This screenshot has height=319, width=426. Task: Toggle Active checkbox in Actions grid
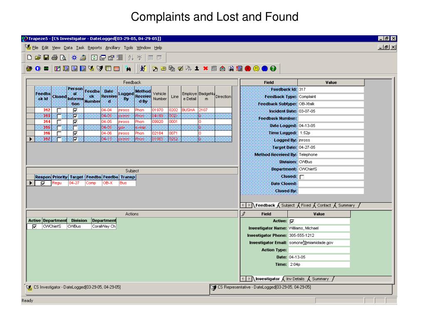34,226
